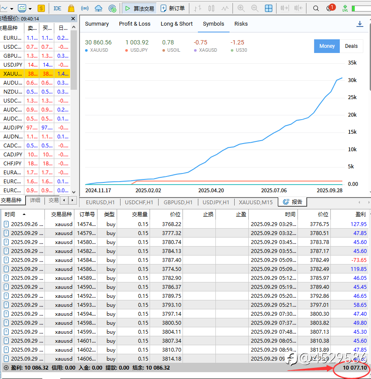The width and height of the screenshot is (371, 379).
Task: Switch to line chart display
Action: pos(225,9)
